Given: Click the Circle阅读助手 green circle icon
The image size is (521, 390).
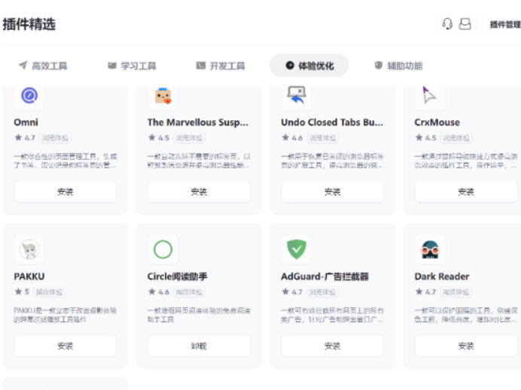Looking at the screenshot, I should [x=163, y=249].
